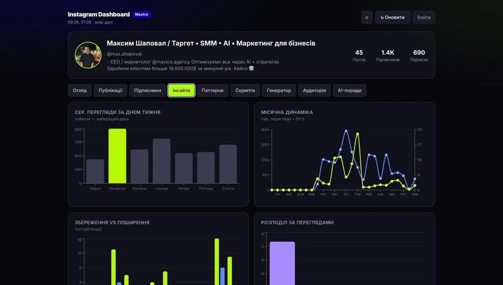Click the Неділя bar in weekday chart
The width and height of the screenshot is (503, 285).
click(x=95, y=171)
